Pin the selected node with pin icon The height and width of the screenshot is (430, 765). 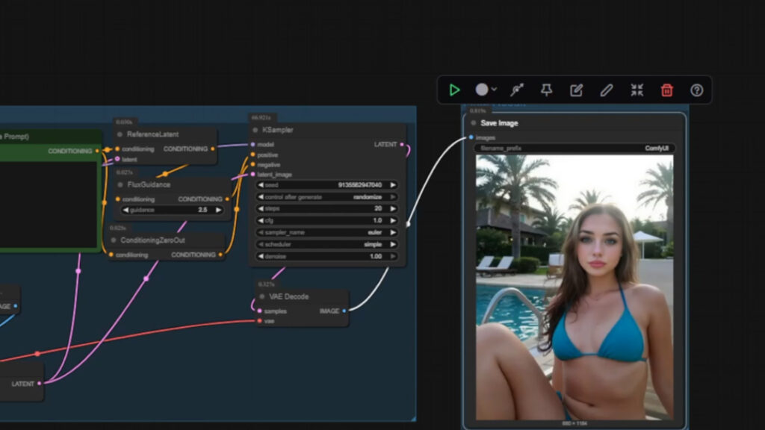coord(547,90)
